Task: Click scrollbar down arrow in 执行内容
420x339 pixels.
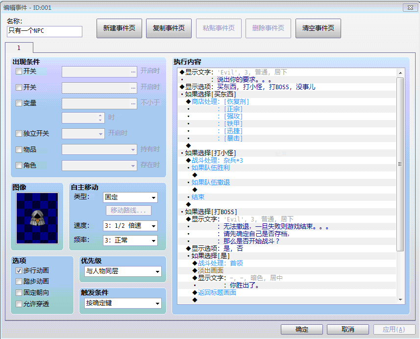Action: point(400,300)
